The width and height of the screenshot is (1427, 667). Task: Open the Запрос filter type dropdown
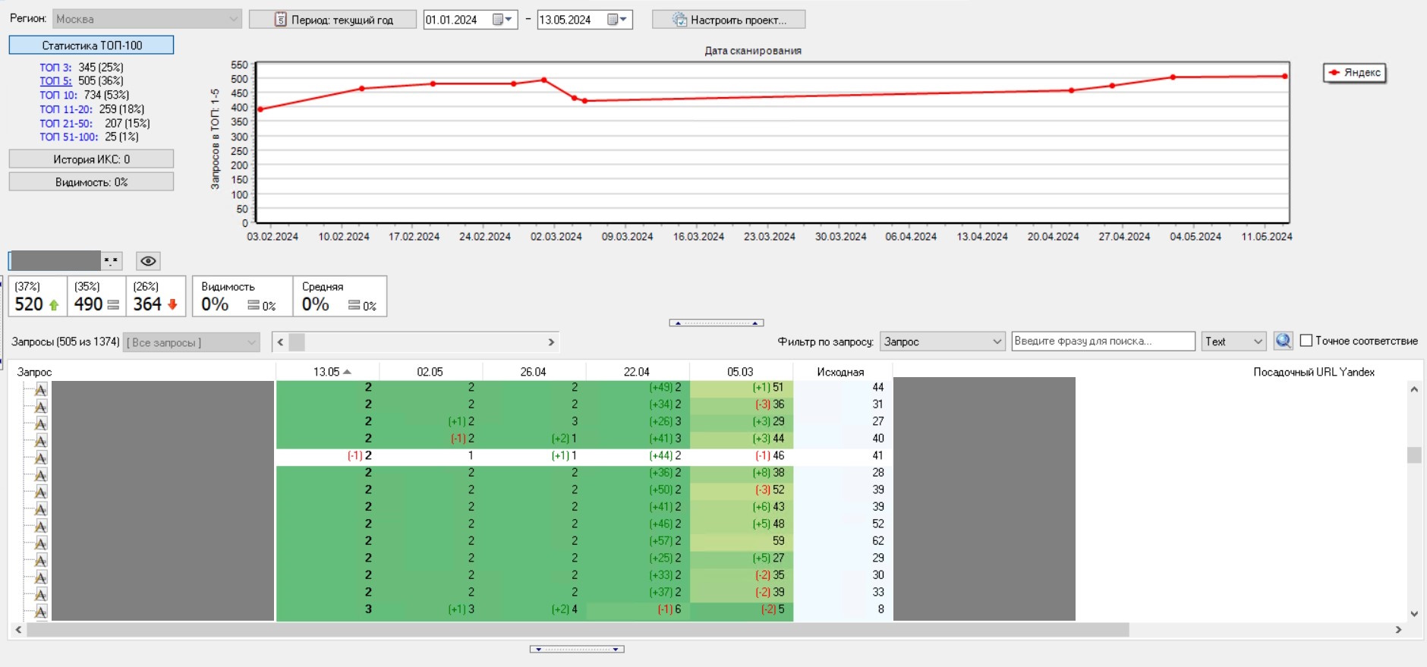click(x=942, y=341)
